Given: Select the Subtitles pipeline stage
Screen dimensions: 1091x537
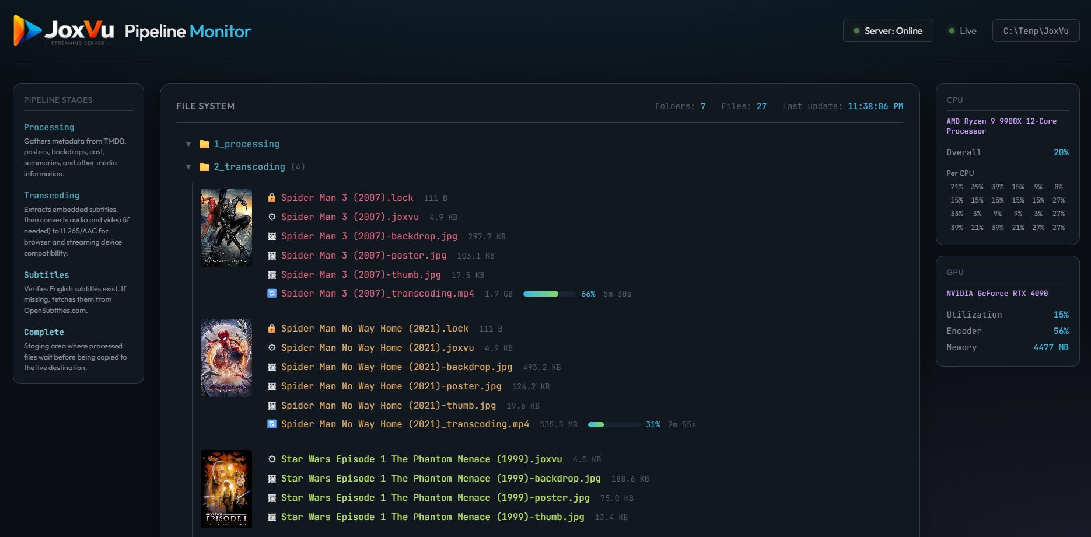Looking at the screenshot, I should [46, 274].
